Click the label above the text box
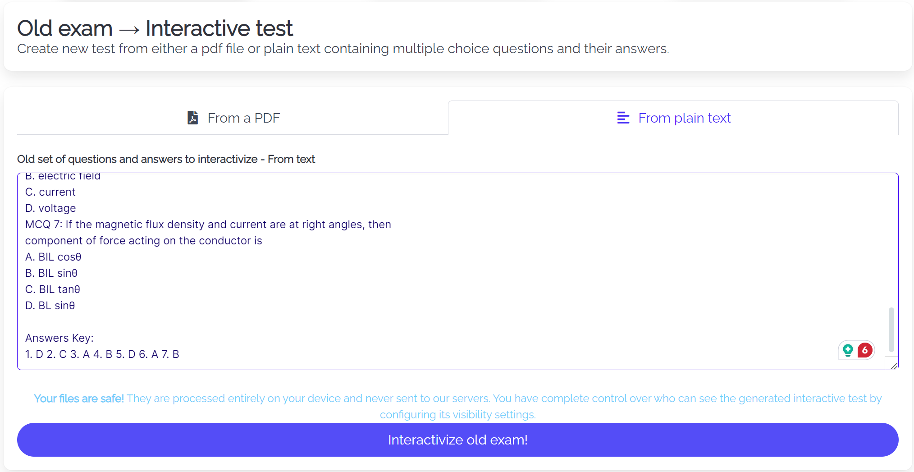This screenshot has width=914, height=472. [166, 159]
